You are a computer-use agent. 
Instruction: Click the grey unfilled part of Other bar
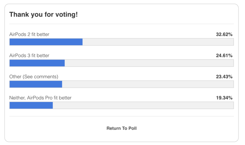point(148,84)
